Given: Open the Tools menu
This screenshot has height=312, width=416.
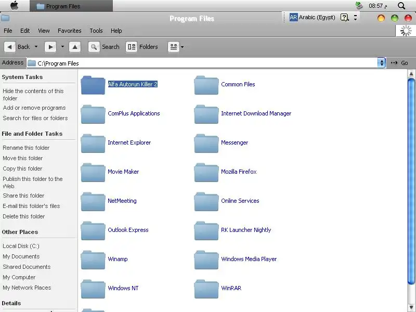Looking at the screenshot, I should pyautogui.click(x=96, y=31).
